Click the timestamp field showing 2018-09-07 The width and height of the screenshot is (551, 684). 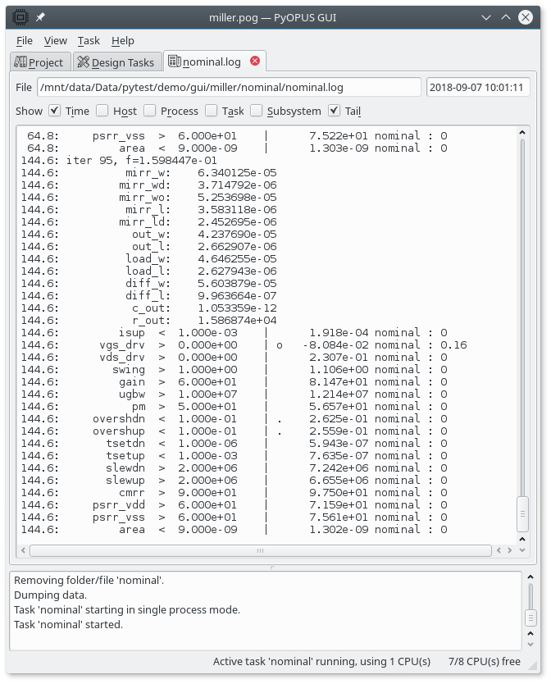coord(478,87)
